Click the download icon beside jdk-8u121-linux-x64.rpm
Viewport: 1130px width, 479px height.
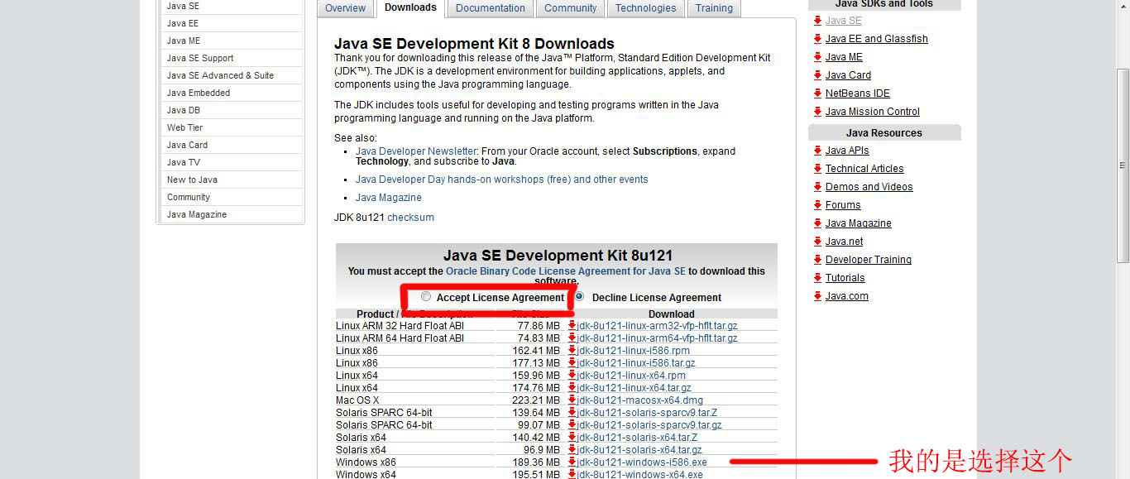tap(572, 375)
